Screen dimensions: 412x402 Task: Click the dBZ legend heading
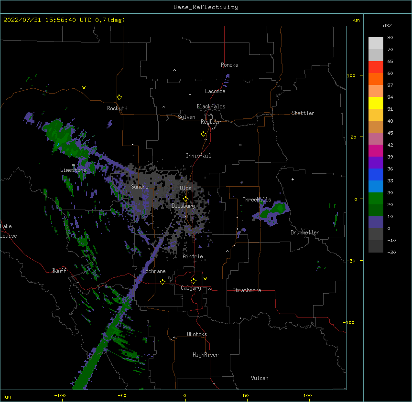click(387, 26)
